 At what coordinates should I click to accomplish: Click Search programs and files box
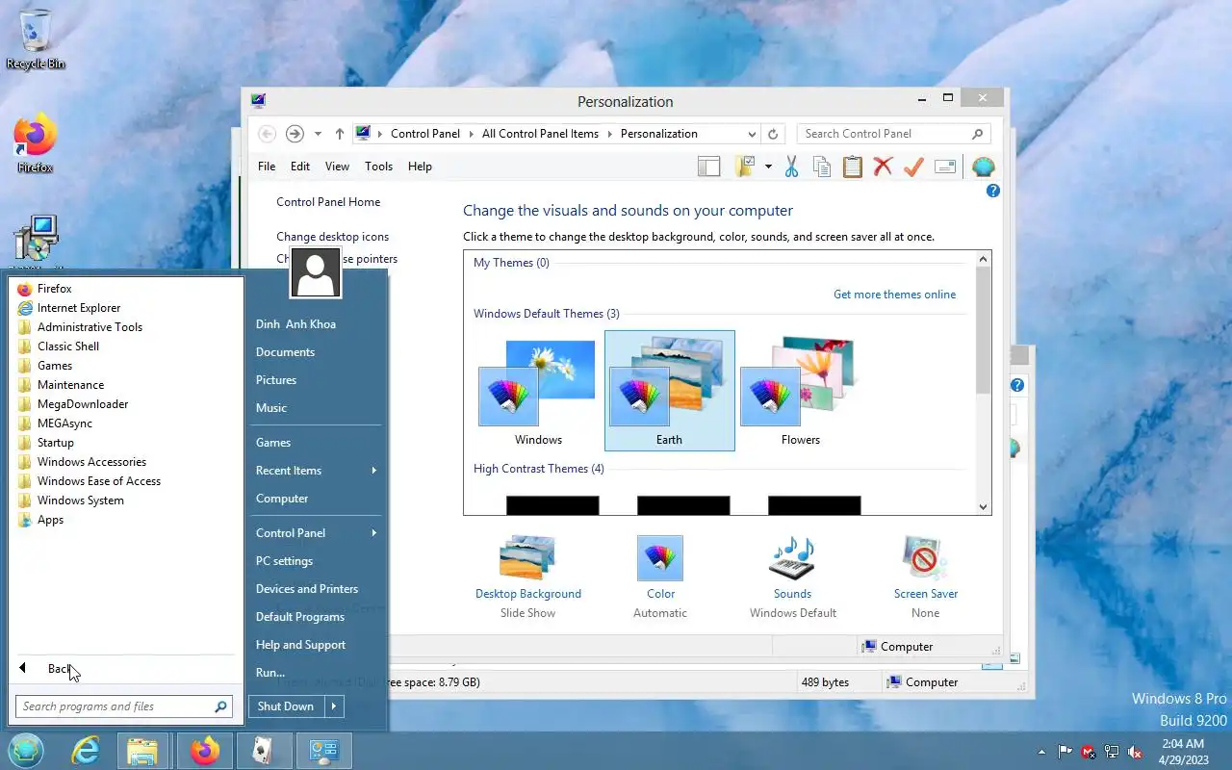coord(123,706)
